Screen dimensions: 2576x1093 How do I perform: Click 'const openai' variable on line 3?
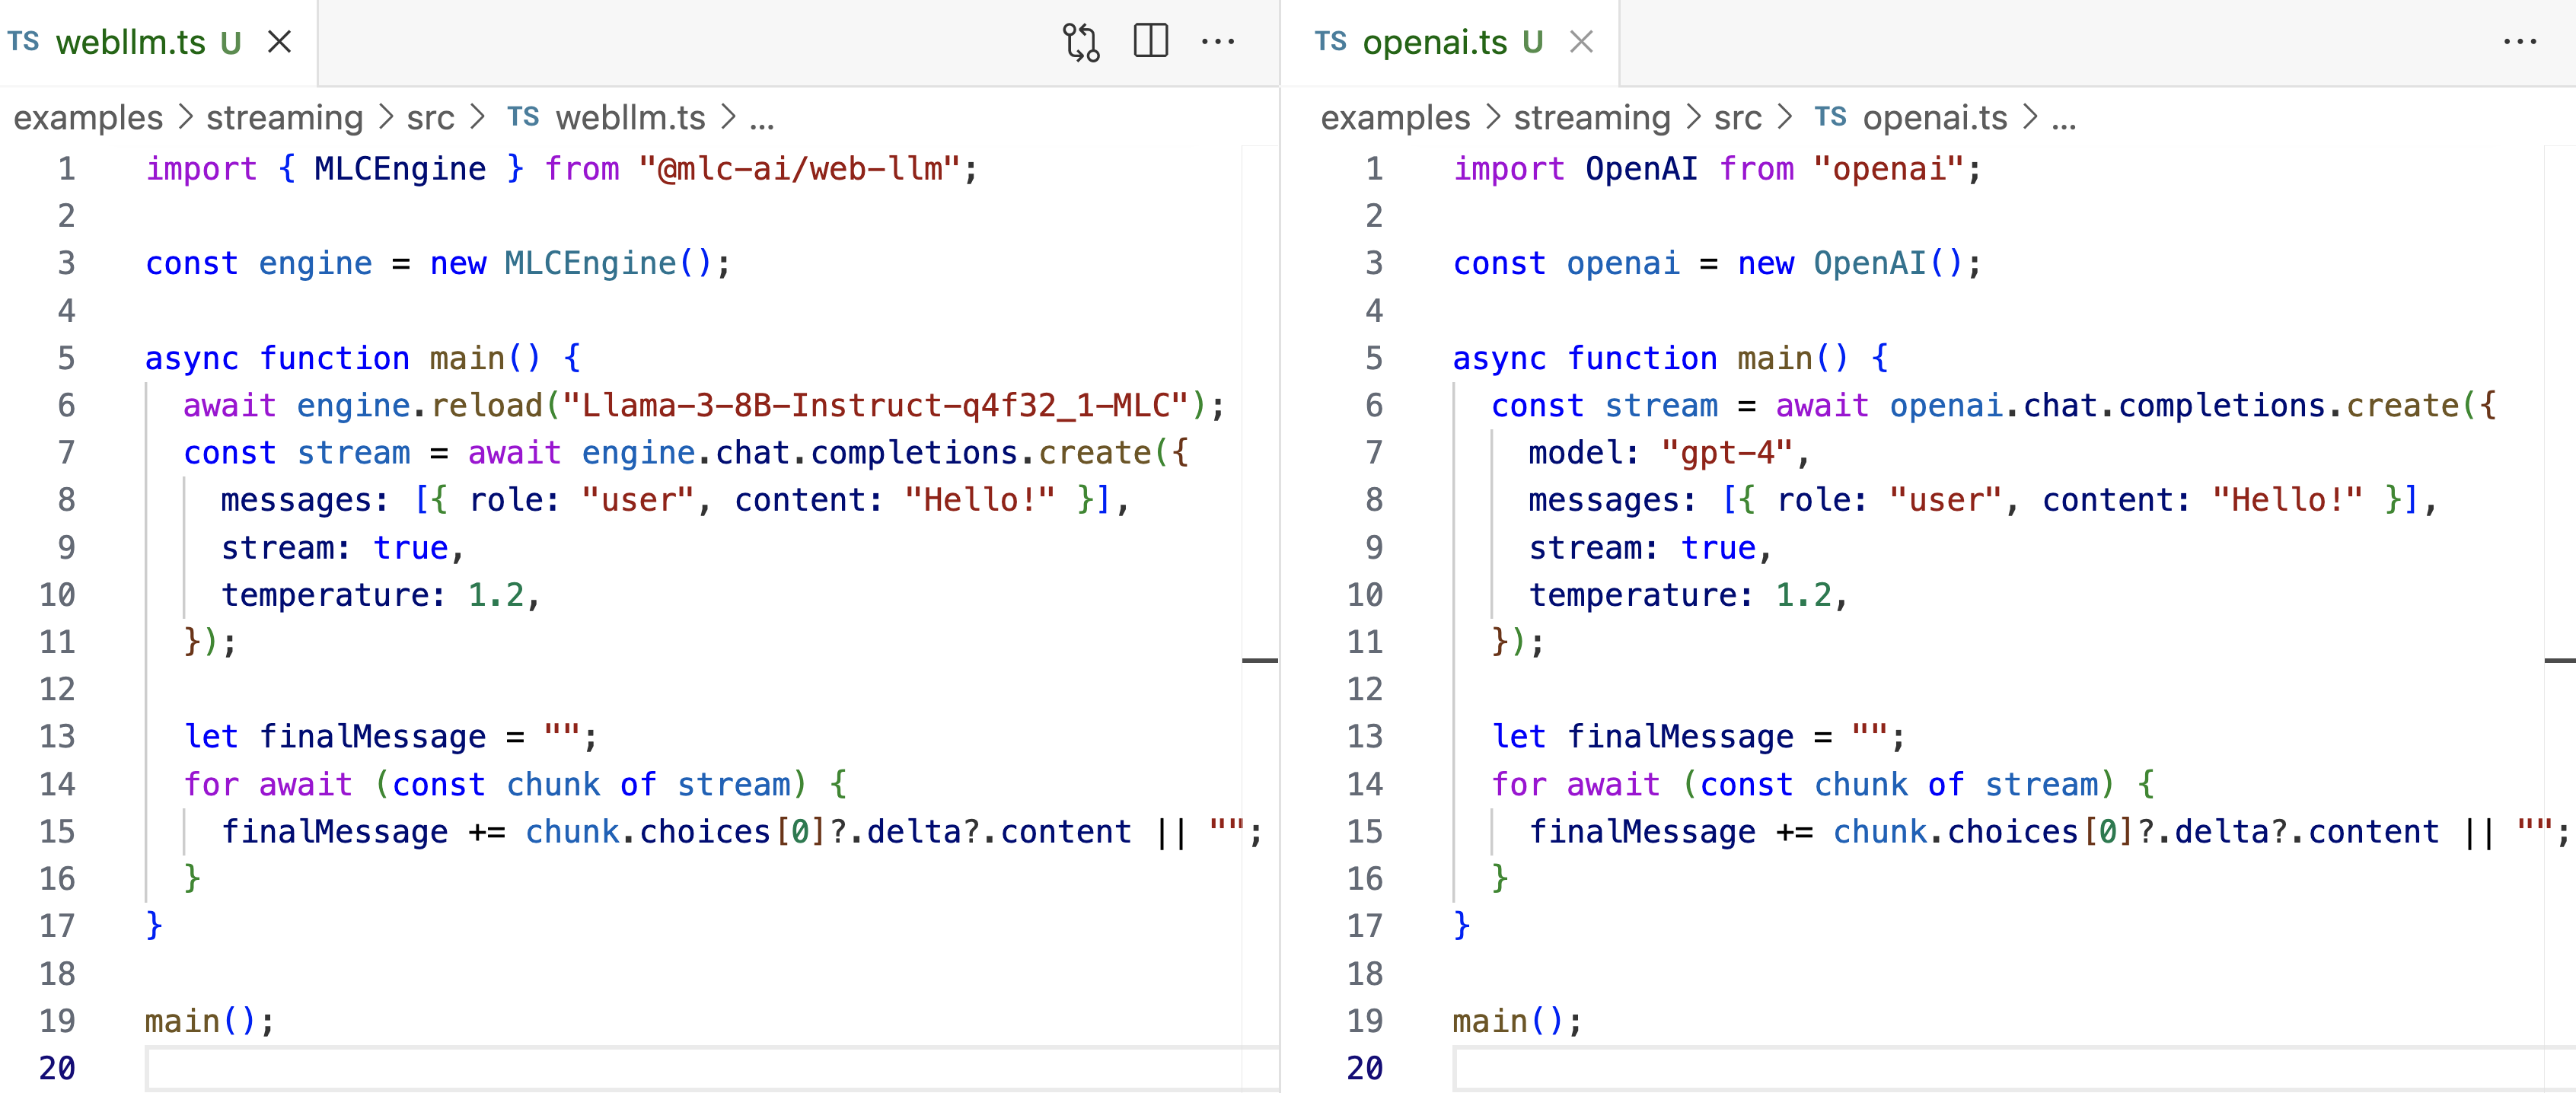tap(1566, 264)
